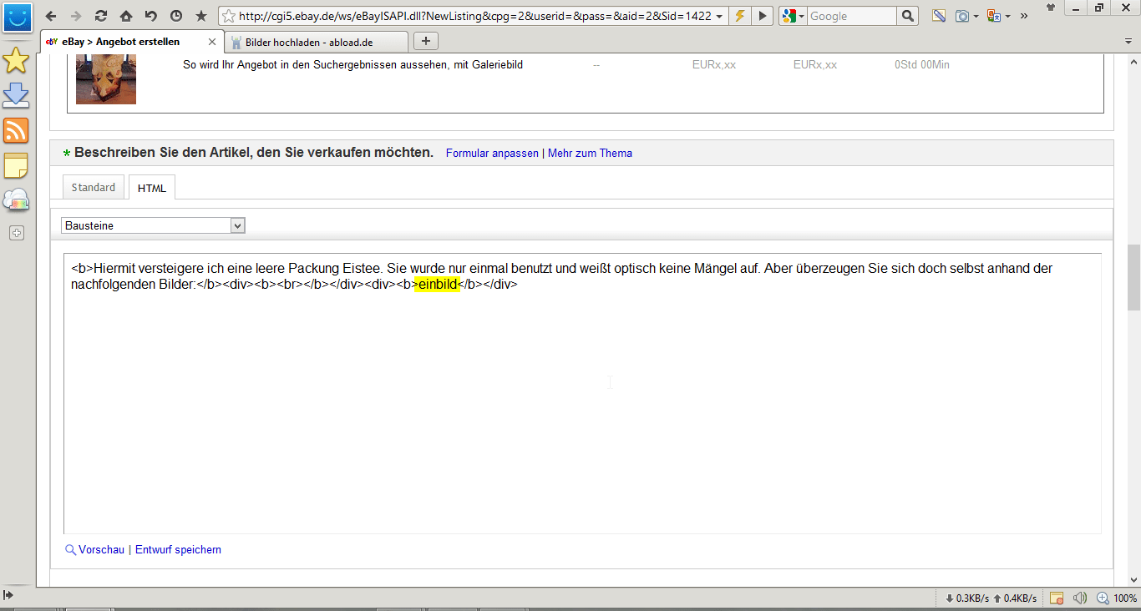Take a screenshot with the camera tool

tap(961, 16)
